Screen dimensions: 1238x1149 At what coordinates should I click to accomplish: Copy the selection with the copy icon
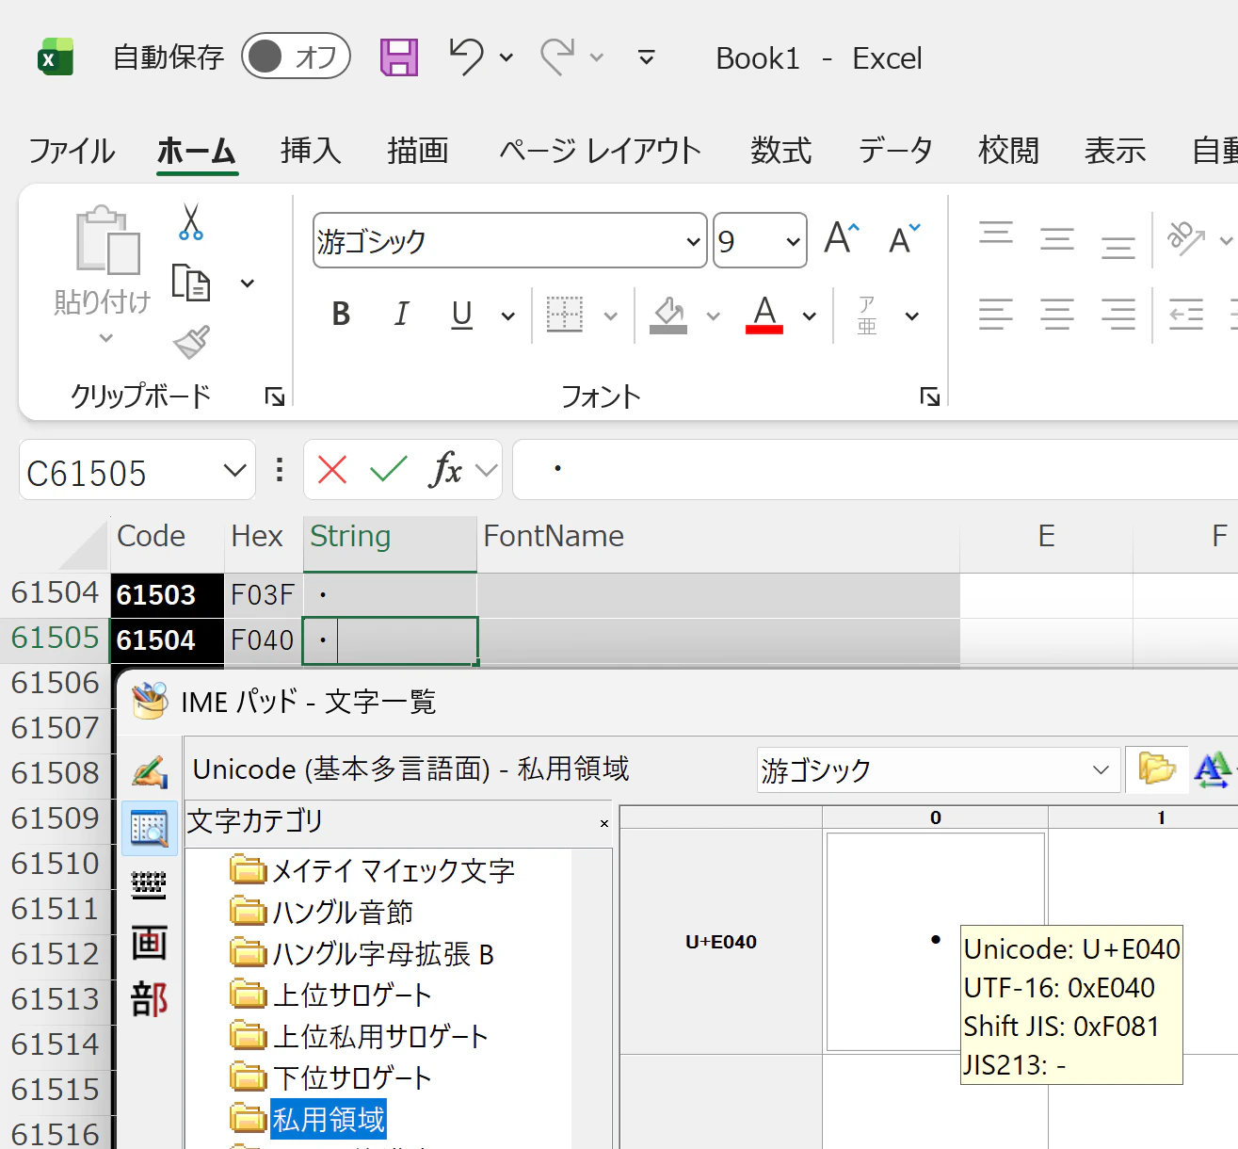(x=191, y=283)
